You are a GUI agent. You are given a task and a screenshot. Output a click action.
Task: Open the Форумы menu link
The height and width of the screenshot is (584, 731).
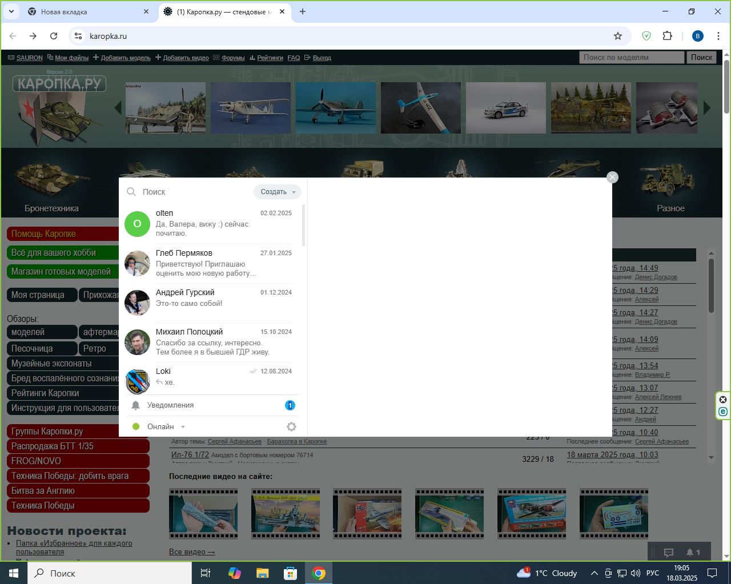(232, 58)
